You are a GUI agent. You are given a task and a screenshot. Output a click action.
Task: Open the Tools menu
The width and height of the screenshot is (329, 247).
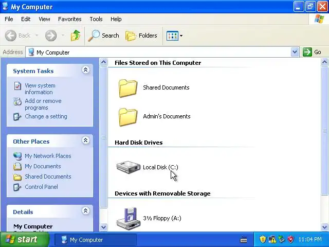pos(96,19)
